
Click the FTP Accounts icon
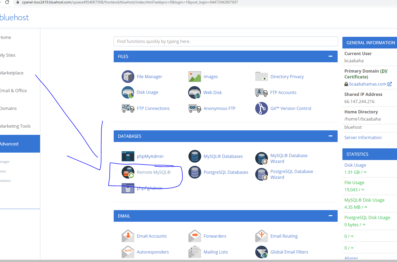(x=261, y=92)
